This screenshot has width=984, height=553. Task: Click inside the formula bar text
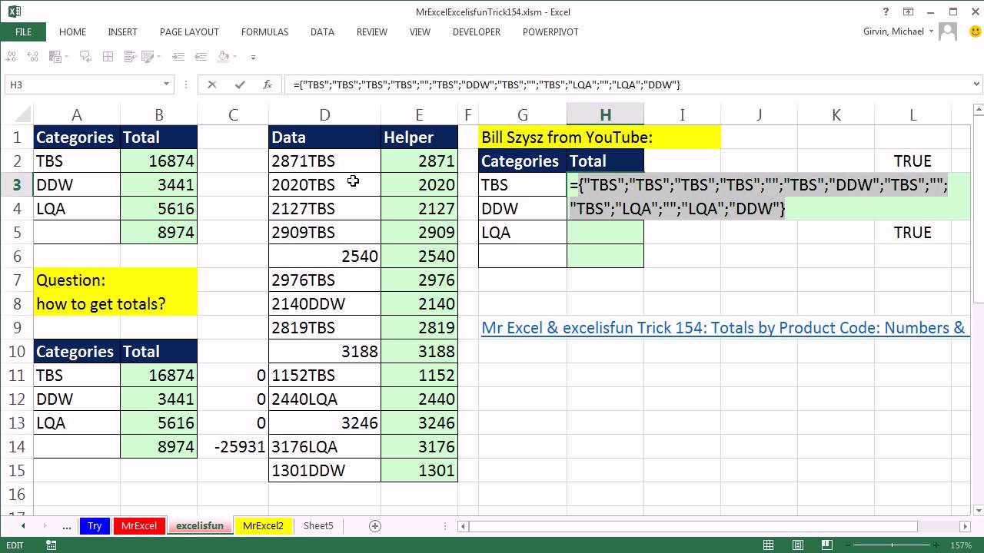click(487, 84)
